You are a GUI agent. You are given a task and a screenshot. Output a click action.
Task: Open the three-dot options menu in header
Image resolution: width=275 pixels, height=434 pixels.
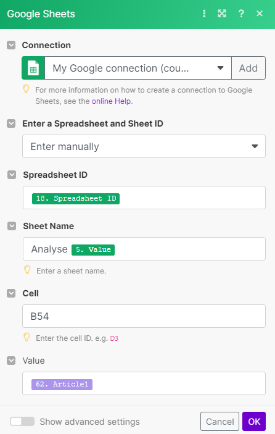click(204, 14)
